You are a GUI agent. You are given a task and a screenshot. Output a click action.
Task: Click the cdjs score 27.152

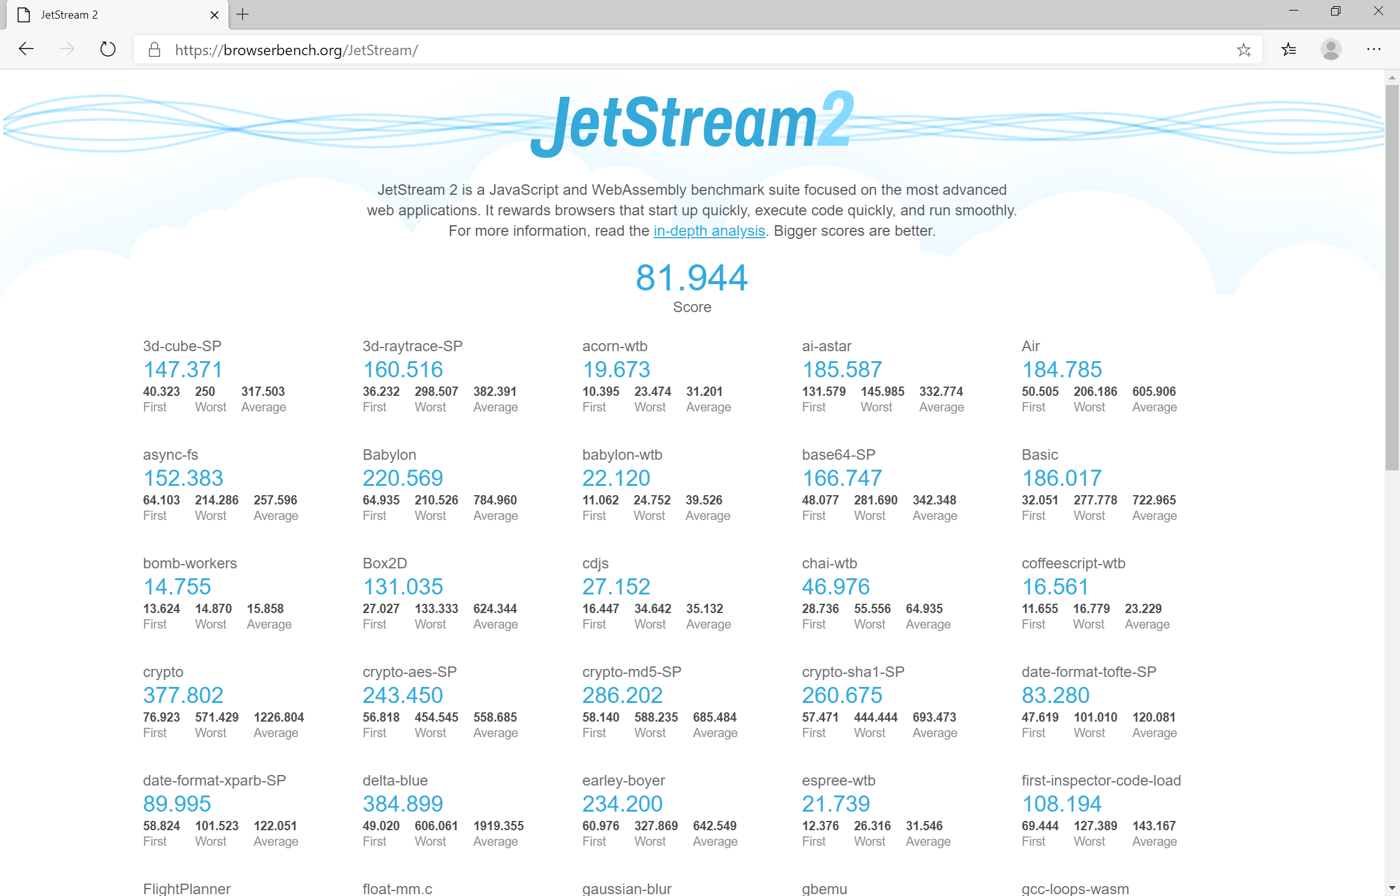pyautogui.click(x=616, y=587)
